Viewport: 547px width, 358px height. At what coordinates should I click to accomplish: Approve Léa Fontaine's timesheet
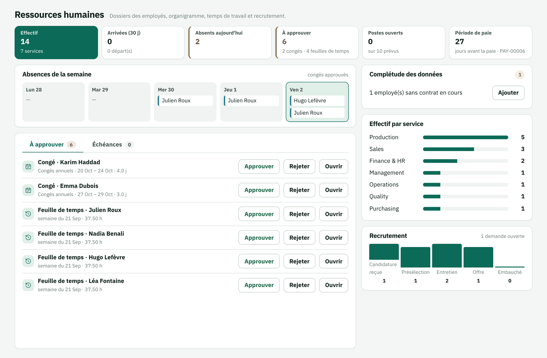(259, 285)
